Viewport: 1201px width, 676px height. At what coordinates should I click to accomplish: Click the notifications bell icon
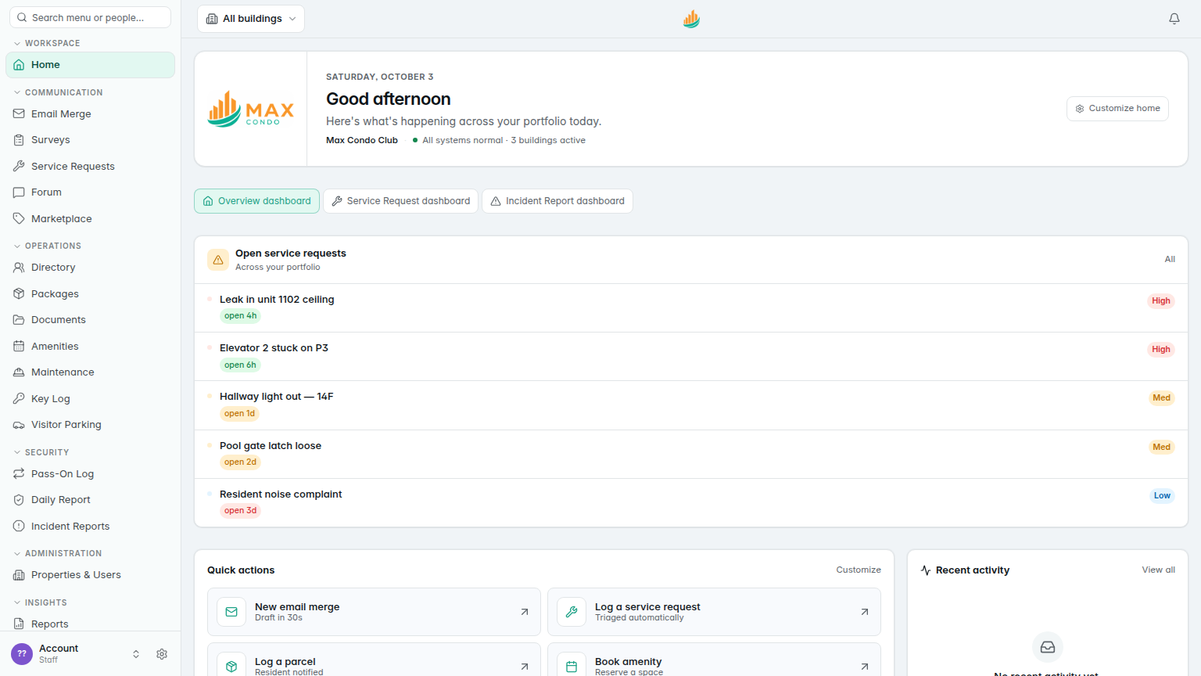coord(1174,19)
